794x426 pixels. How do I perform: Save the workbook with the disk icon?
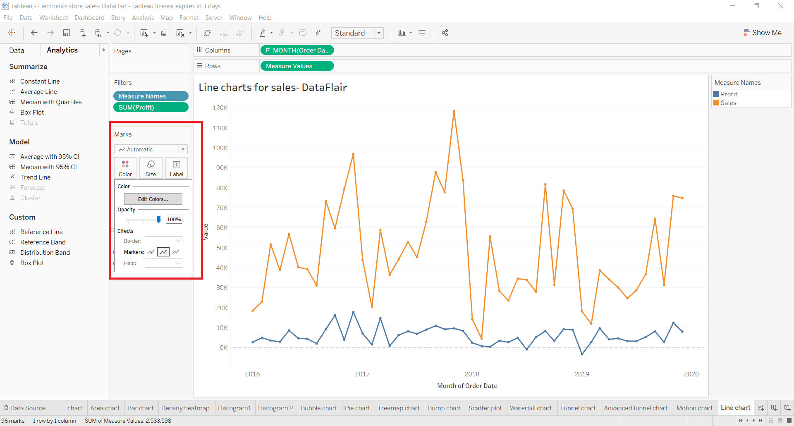click(66, 33)
